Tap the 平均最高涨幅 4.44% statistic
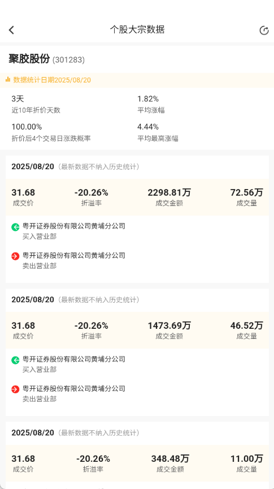Screen dimensions: 274x489 point(158,132)
